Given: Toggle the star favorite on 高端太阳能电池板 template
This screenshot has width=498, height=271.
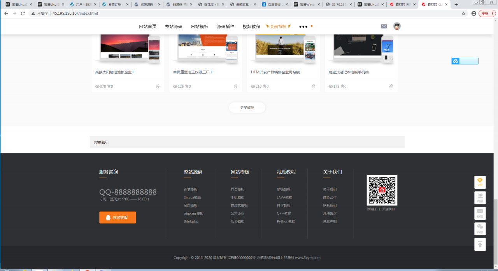Looking at the screenshot, I should [108, 86].
